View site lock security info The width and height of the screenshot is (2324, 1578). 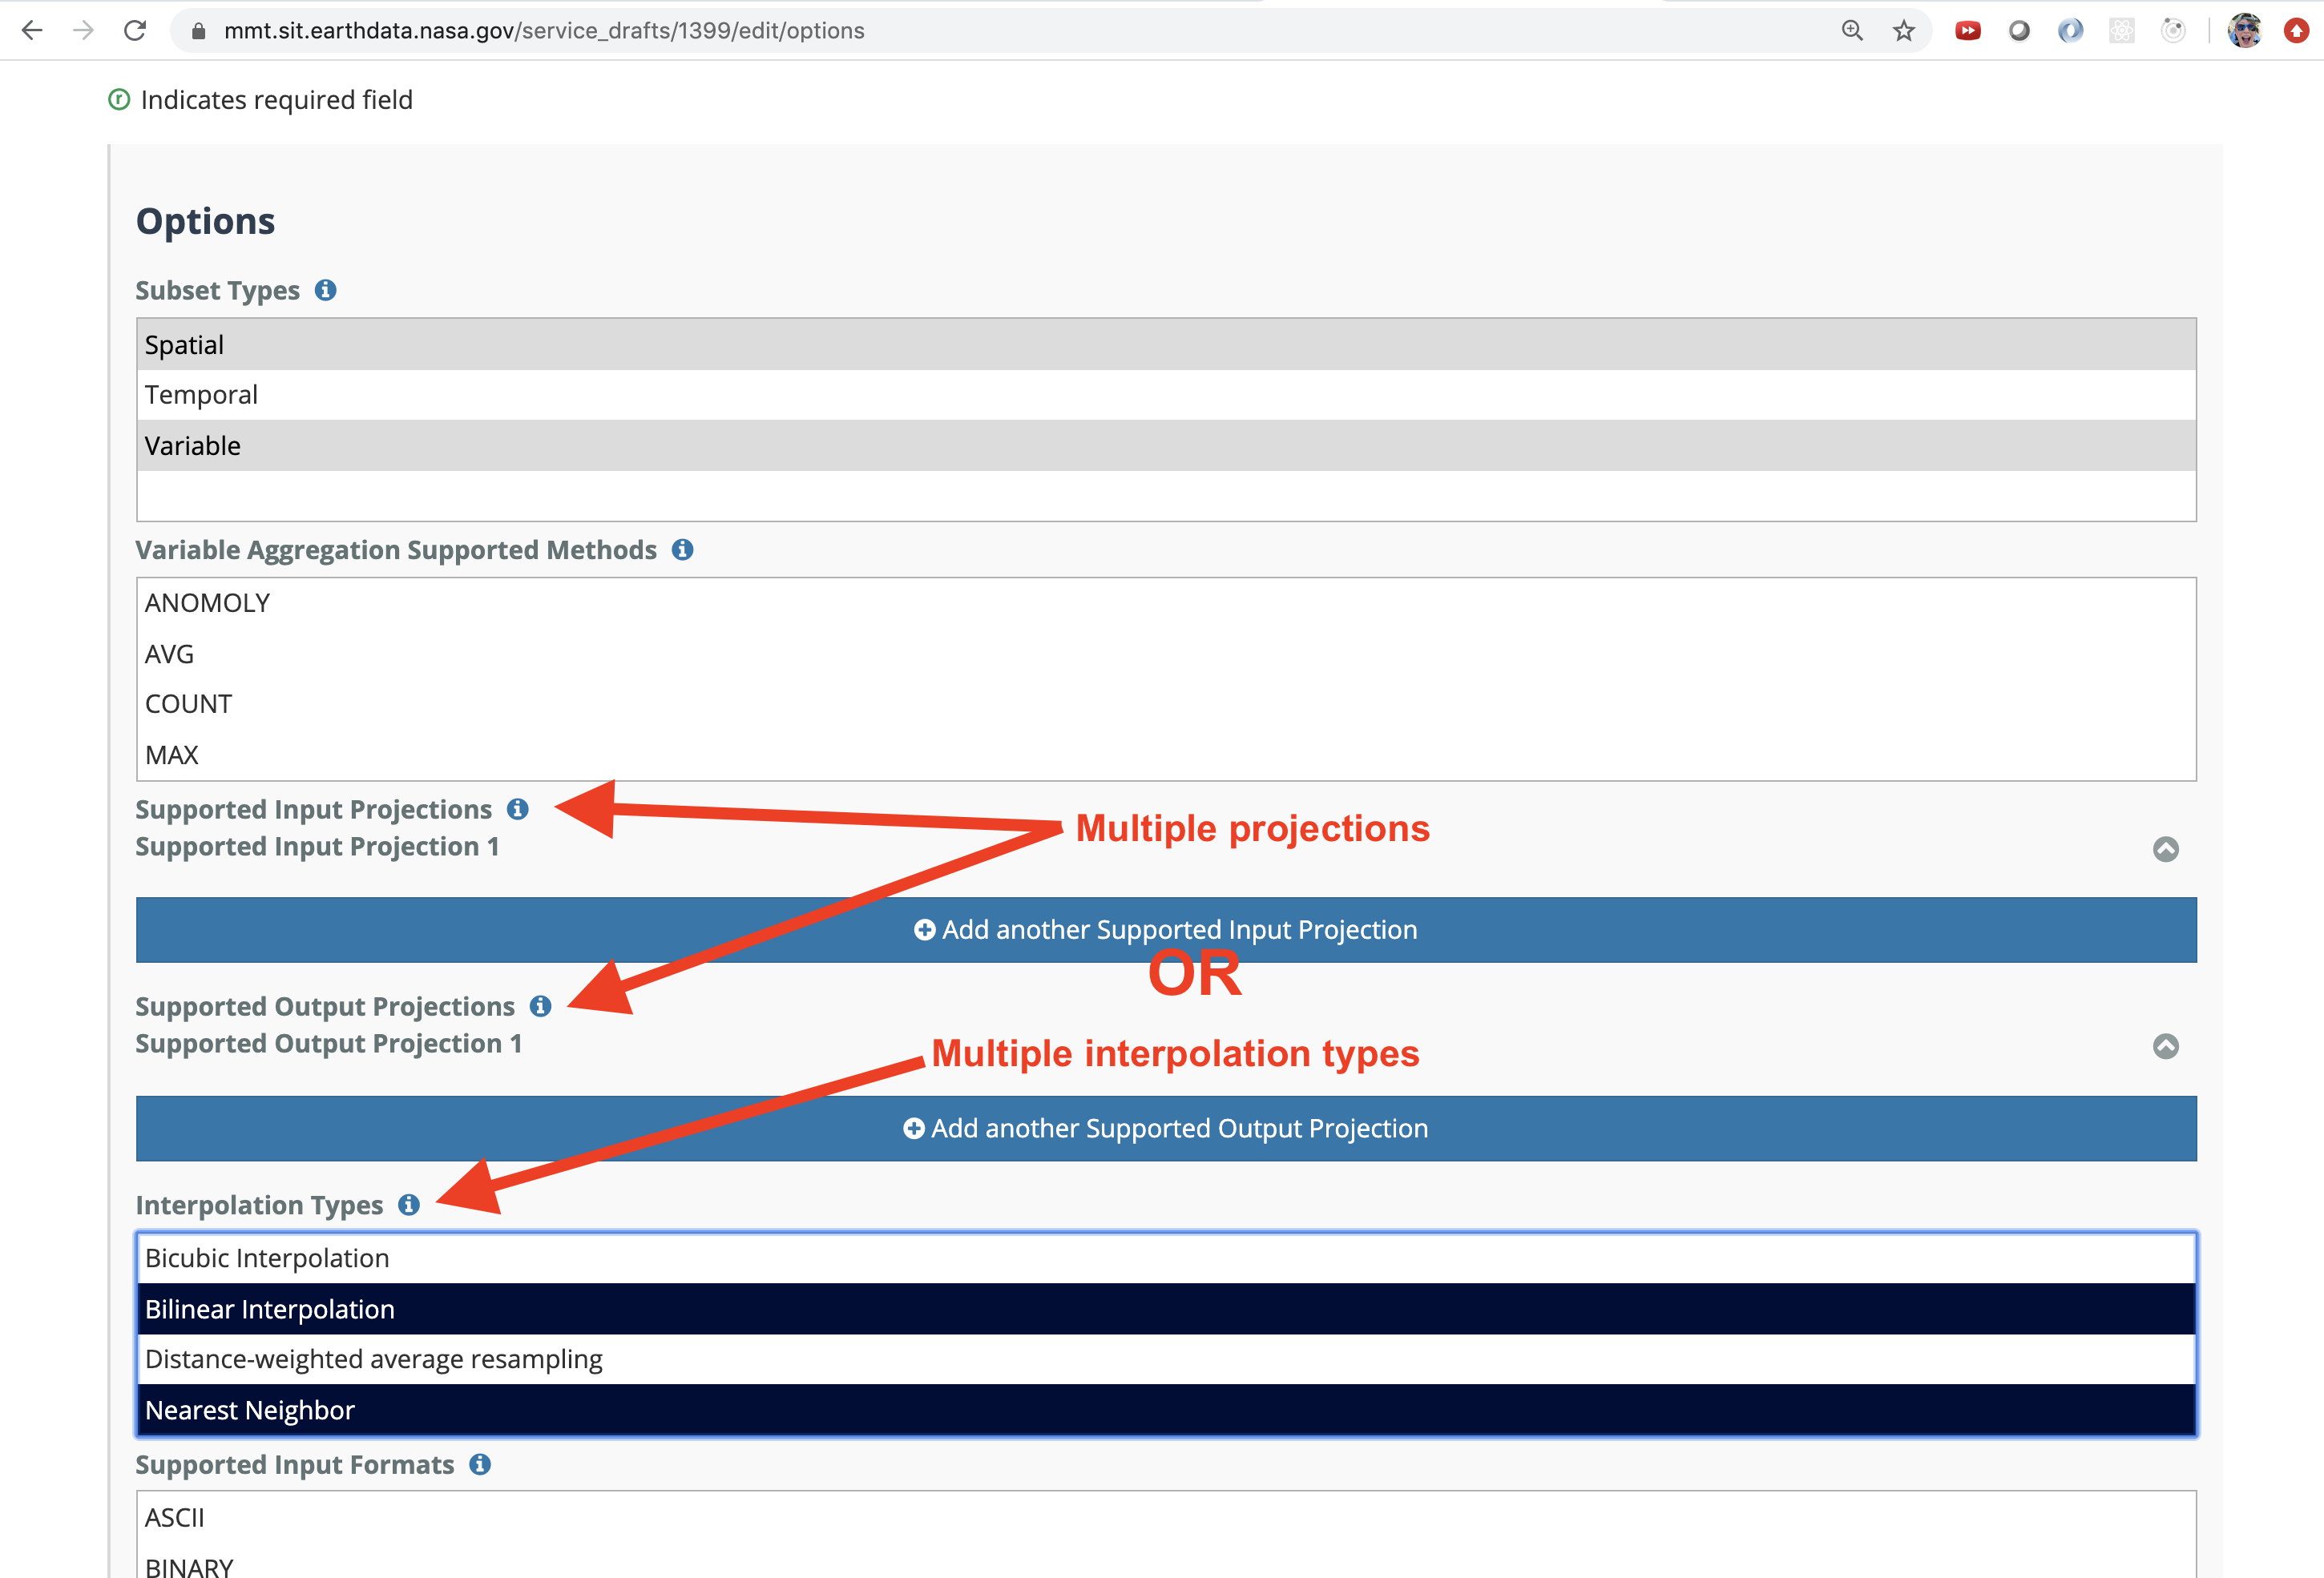click(198, 31)
